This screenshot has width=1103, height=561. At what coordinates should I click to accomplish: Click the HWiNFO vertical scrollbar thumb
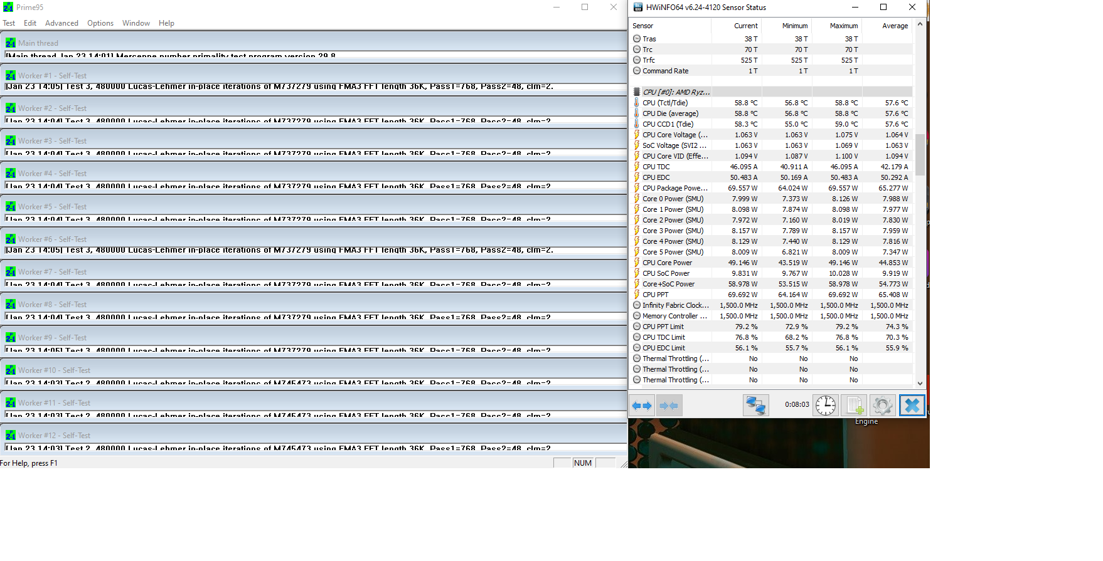tap(920, 154)
